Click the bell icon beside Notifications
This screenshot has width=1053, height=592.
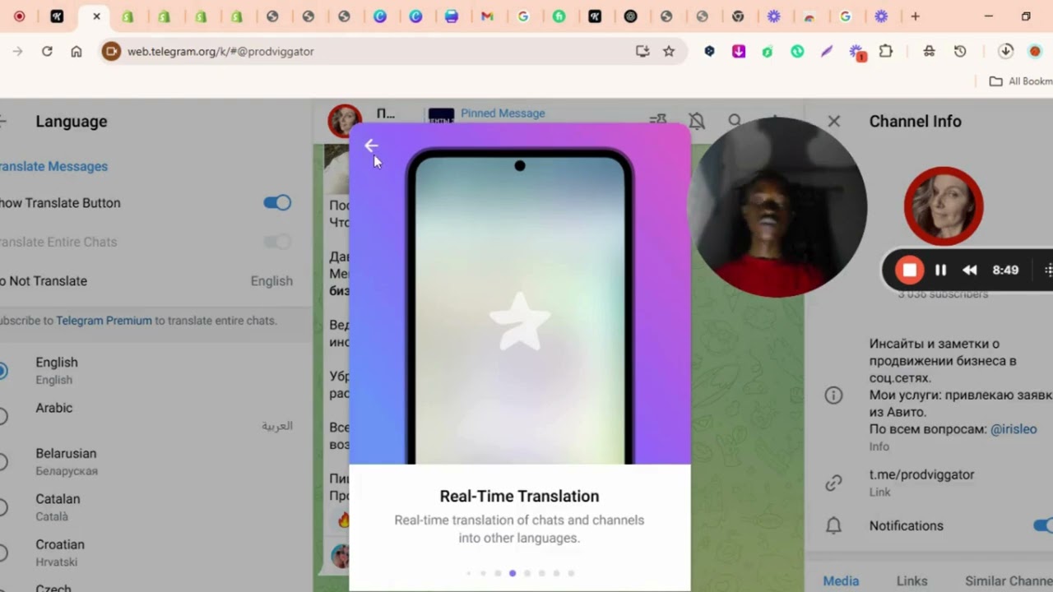[x=833, y=525]
